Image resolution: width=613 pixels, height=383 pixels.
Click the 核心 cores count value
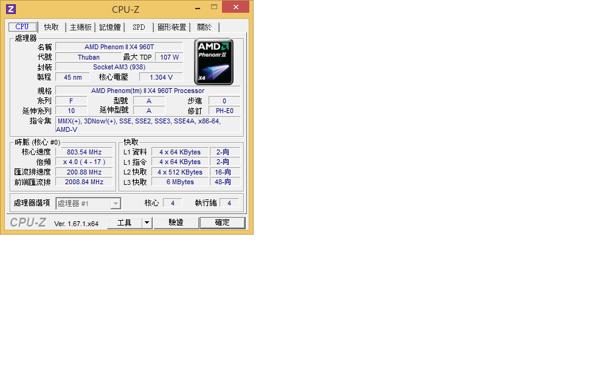click(x=173, y=203)
